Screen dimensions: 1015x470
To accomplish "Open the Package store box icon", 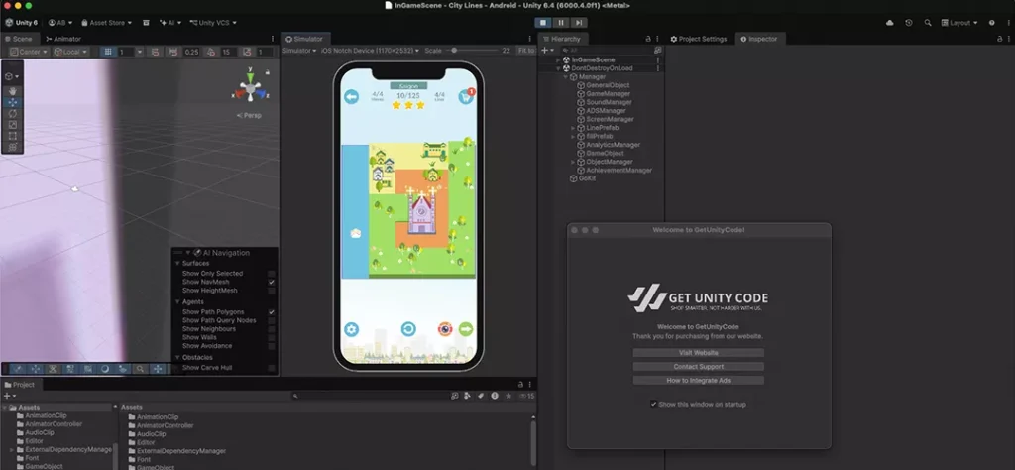I will (147, 23).
